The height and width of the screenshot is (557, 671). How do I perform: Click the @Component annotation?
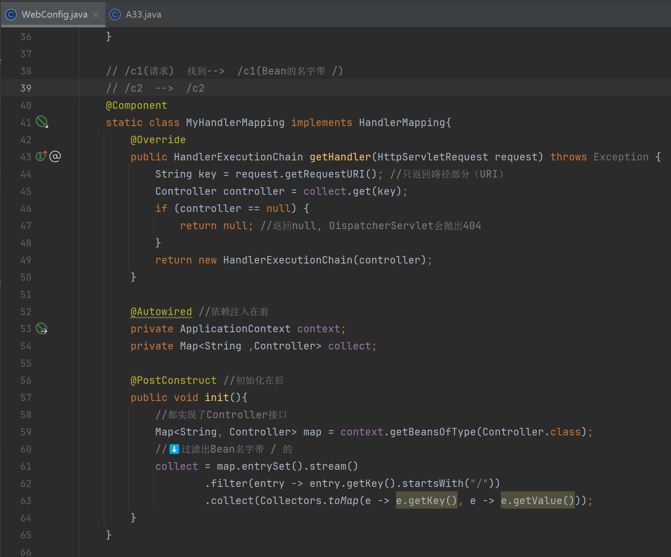[x=137, y=105]
